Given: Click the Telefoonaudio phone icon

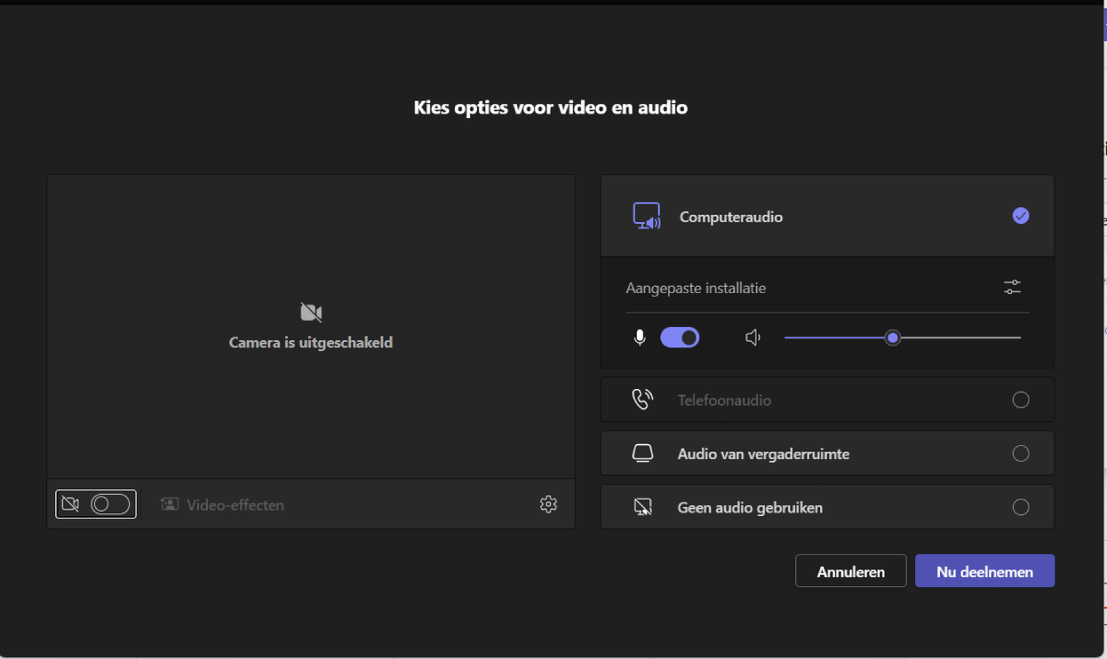Looking at the screenshot, I should (x=642, y=399).
